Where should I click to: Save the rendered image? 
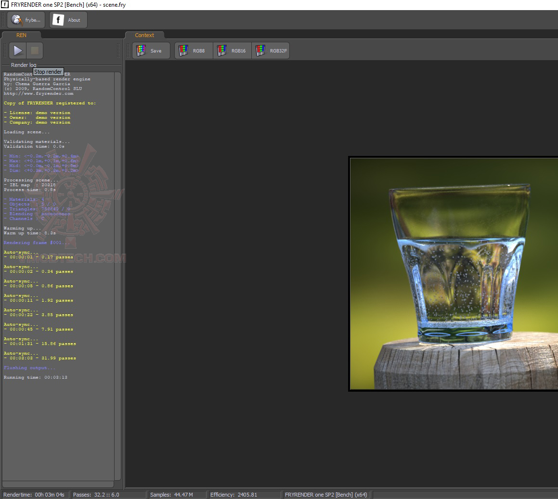pyautogui.click(x=151, y=51)
